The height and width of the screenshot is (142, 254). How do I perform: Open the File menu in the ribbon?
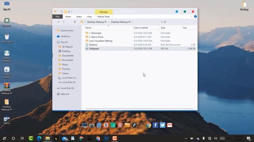coord(58,17)
